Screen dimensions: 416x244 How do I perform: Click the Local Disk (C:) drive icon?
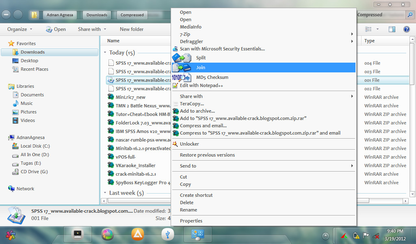(x=15, y=146)
